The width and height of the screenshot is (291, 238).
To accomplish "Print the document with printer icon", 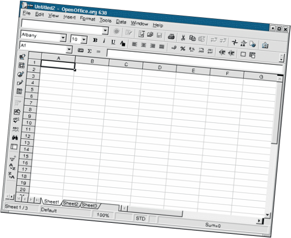I will pyautogui.click(x=171, y=37).
